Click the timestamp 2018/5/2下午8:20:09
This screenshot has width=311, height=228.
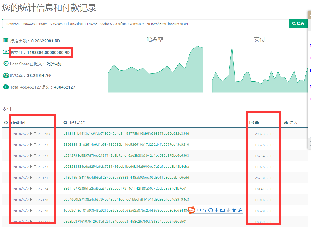point(32,211)
